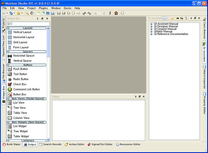Select Horizontal Spacer item in Widget Box
Viewport: 208px width, 153px height.
click(x=21, y=56)
